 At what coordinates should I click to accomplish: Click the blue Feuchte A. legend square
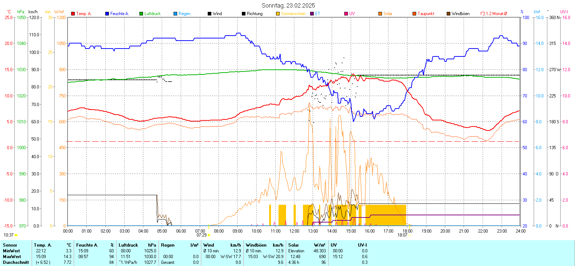tap(107, 14)
